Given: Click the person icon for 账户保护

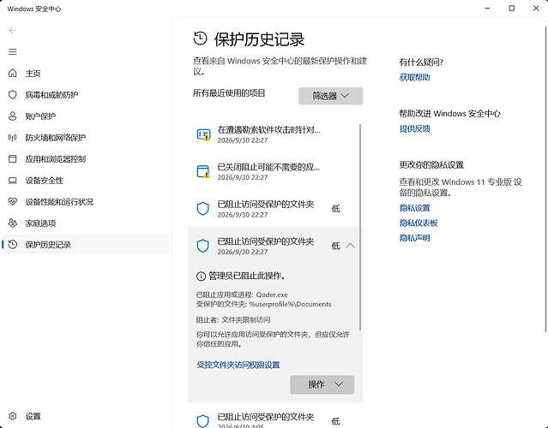Looking at the screenshot, I should (x=13, y=116).
